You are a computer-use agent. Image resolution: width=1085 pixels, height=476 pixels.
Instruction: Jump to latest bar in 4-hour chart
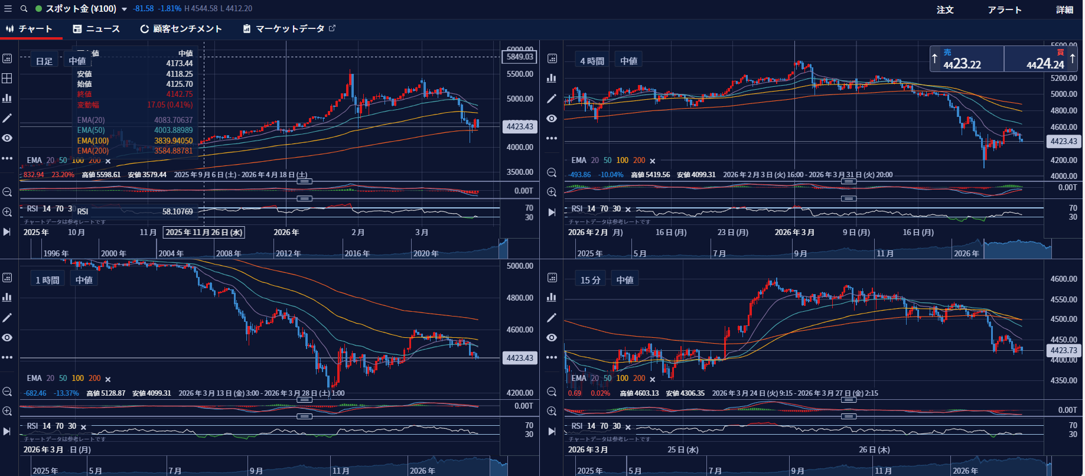click(552, 212)
